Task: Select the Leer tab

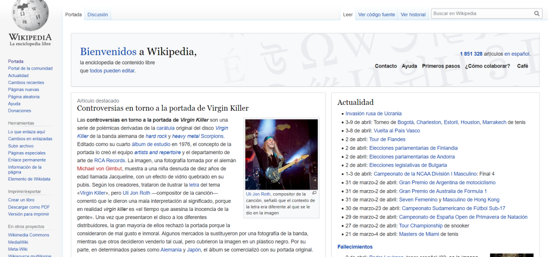Action: [x=348, y=14]
